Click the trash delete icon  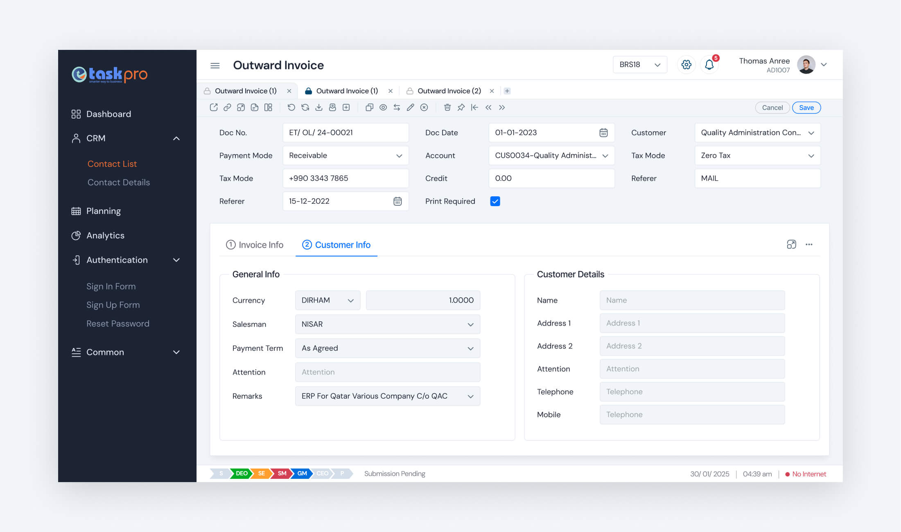point(447,108)
